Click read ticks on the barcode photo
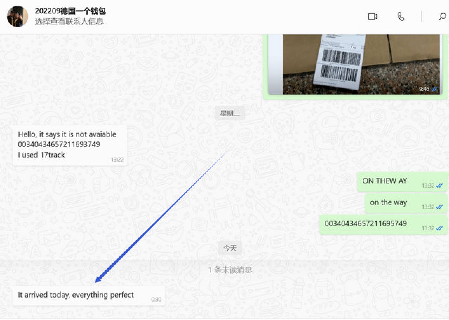 435,89
